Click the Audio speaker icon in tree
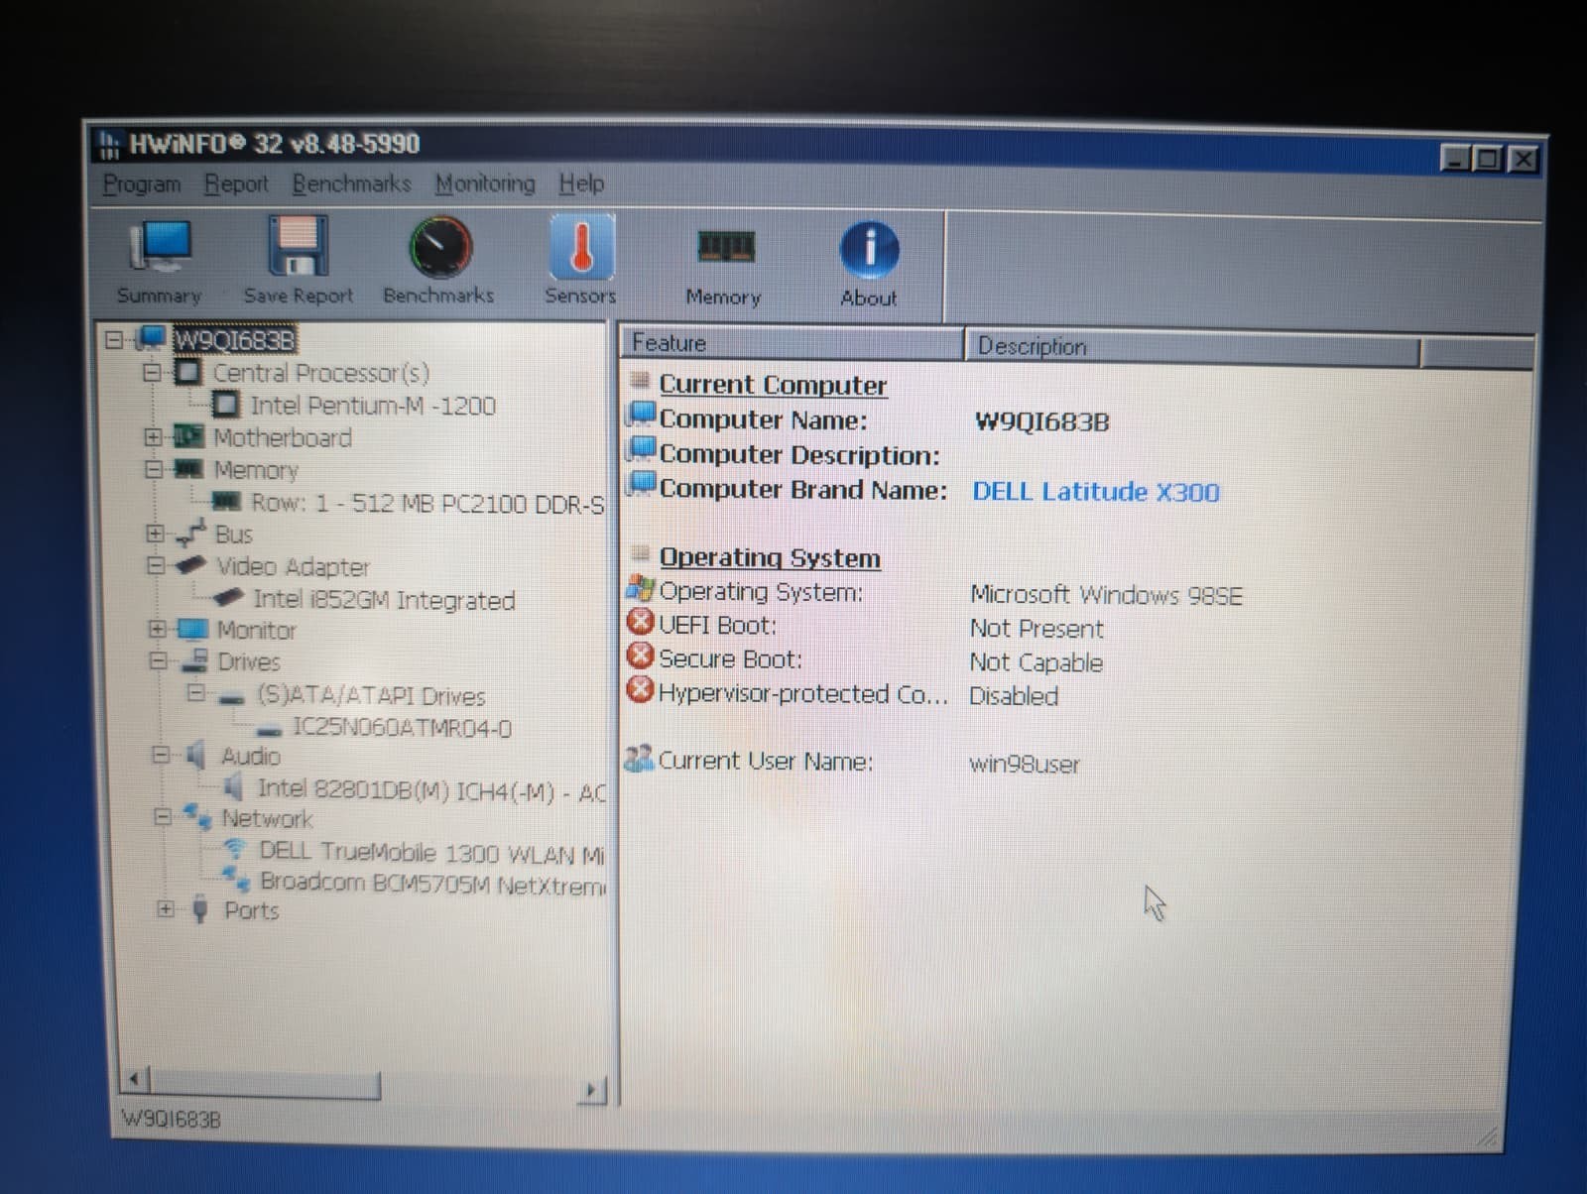The image size is (1587, 1194). tap(196, 755)
